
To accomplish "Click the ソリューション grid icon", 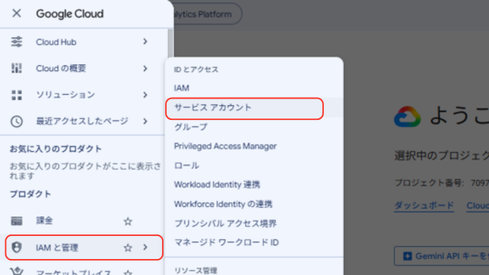I will (17, 95).
